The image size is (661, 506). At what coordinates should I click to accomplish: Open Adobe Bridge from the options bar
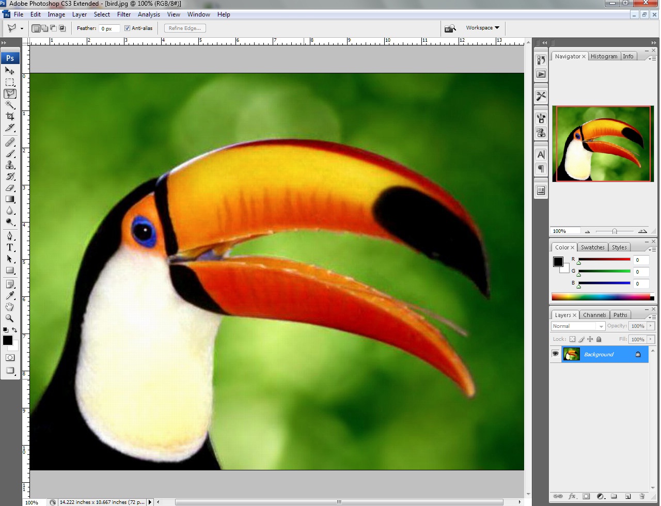tap(450, 28)
